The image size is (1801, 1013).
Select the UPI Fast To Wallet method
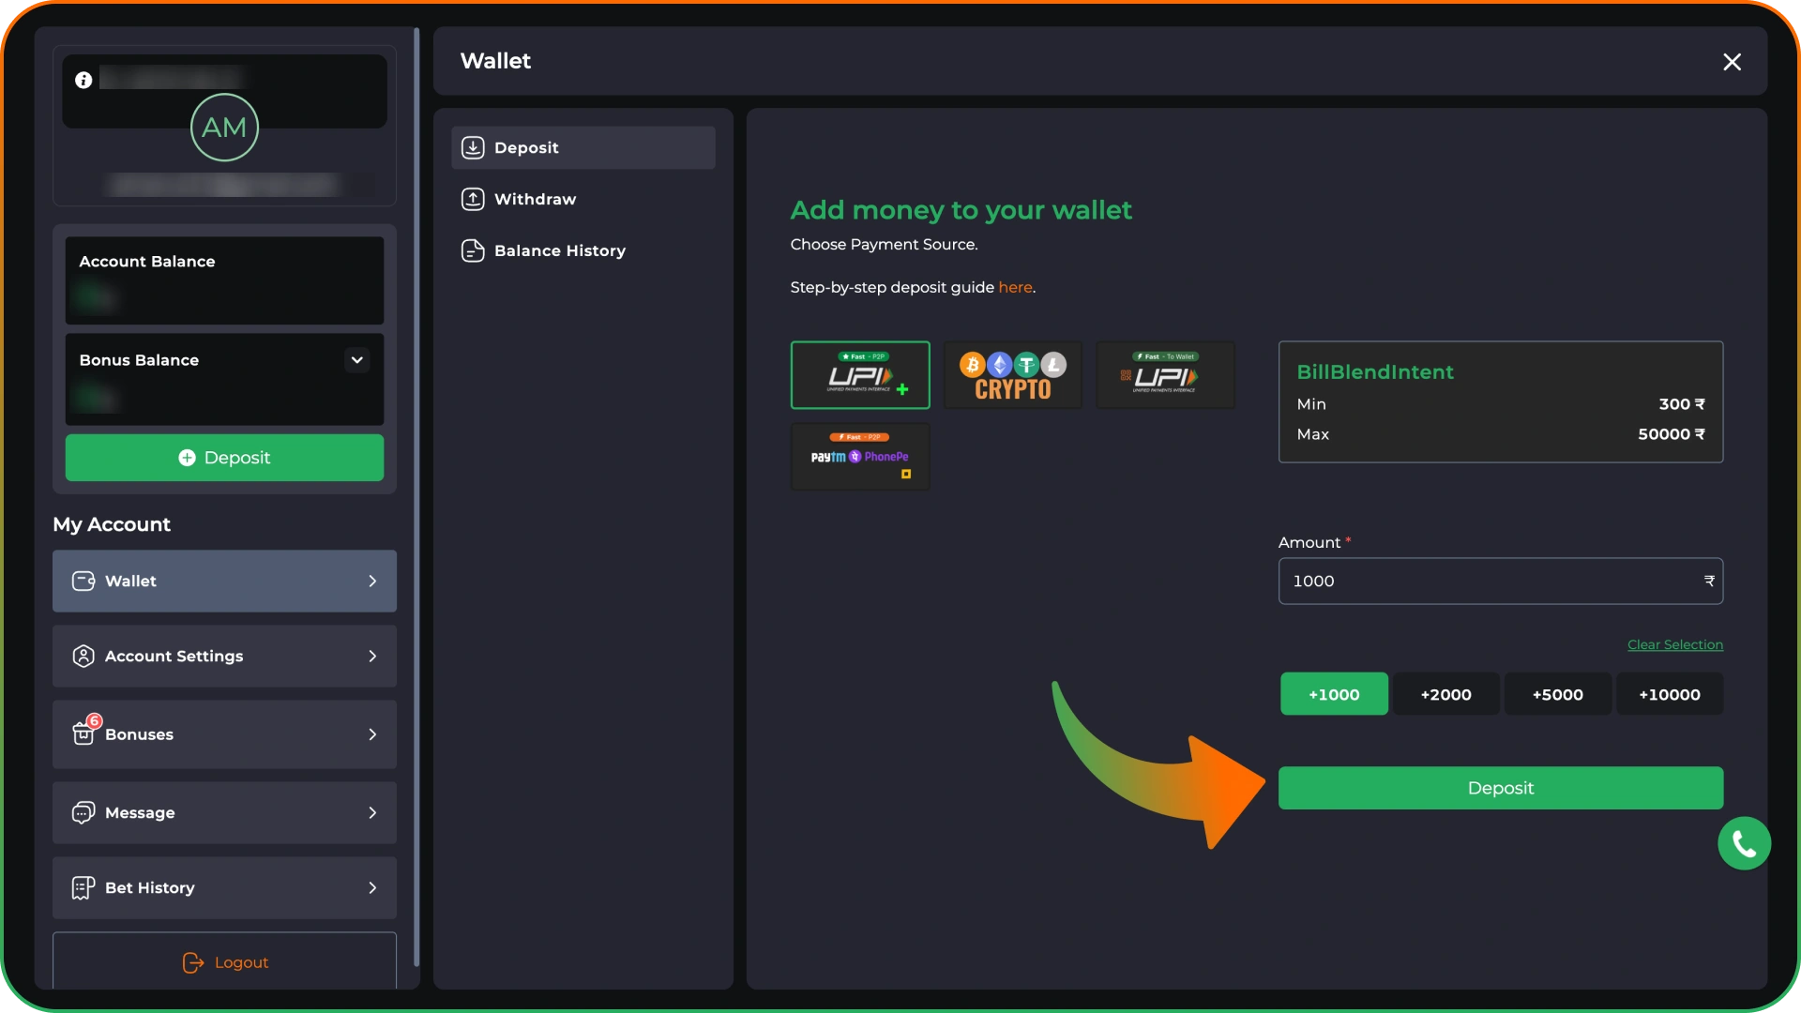(x=1165, y=375)
